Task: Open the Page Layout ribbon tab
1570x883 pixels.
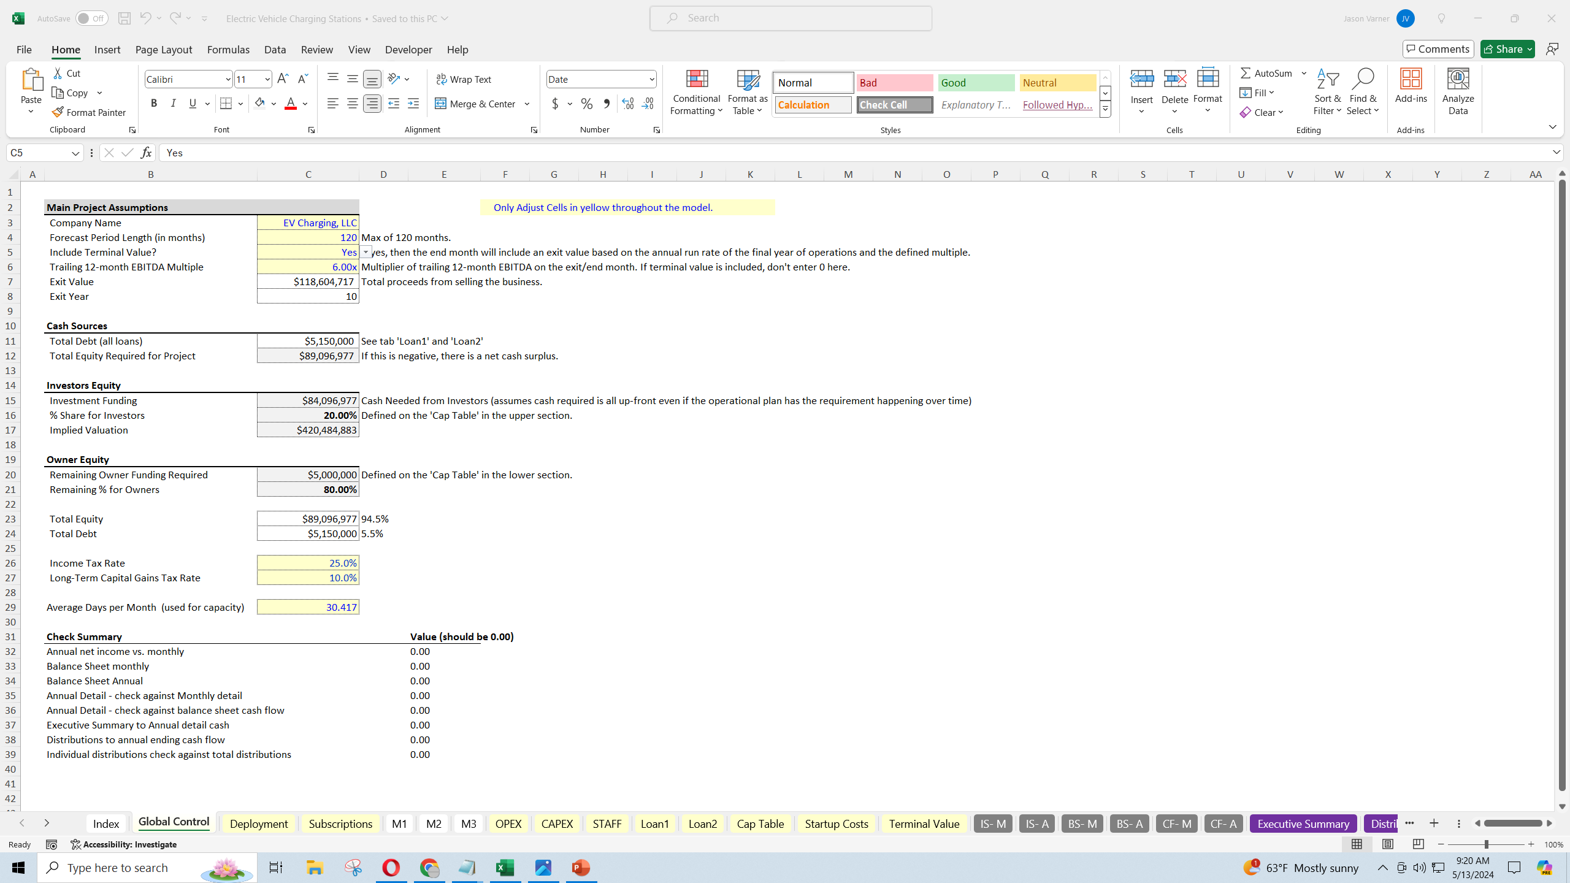Action: pos(164,49)
